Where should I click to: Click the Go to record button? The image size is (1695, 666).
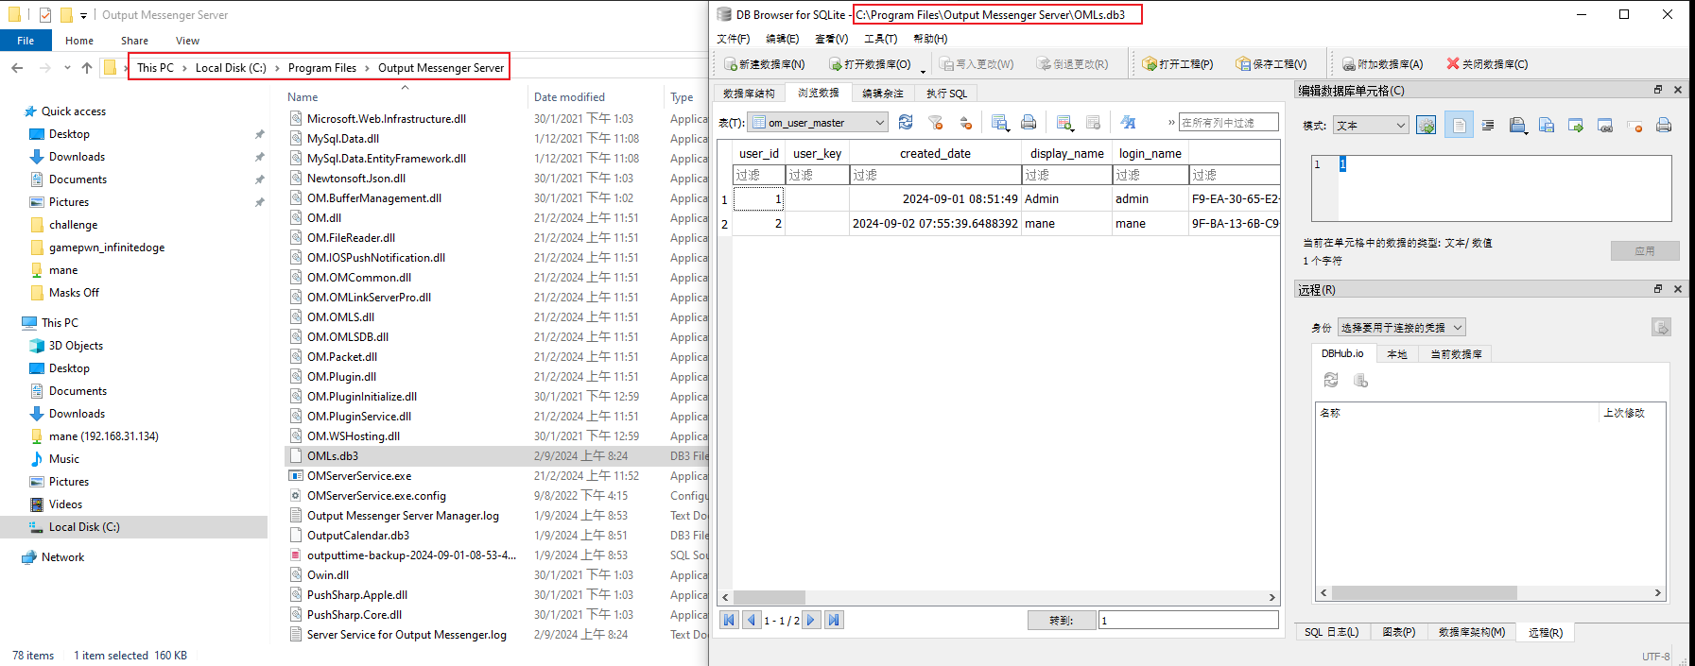point(1061,620)
